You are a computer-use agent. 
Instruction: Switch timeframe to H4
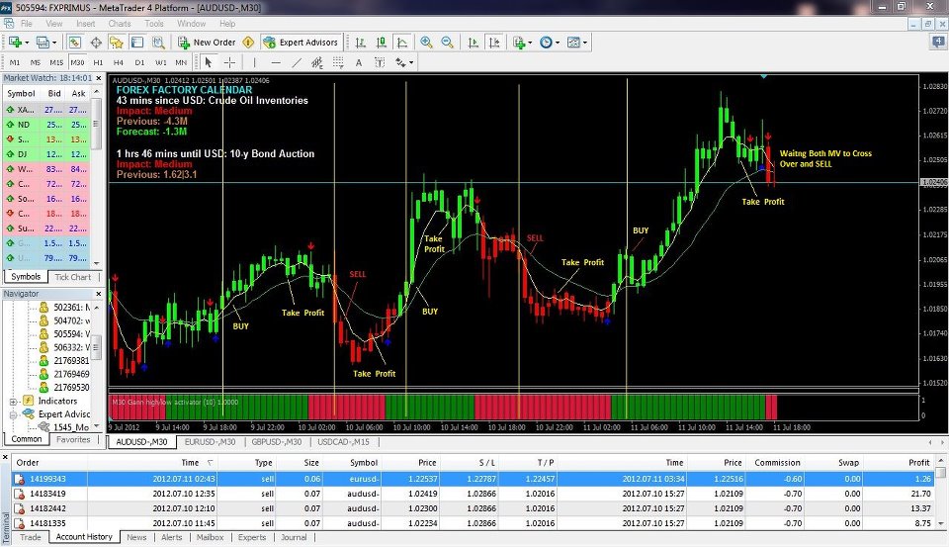pyautogui.click(x=118, y=62)
